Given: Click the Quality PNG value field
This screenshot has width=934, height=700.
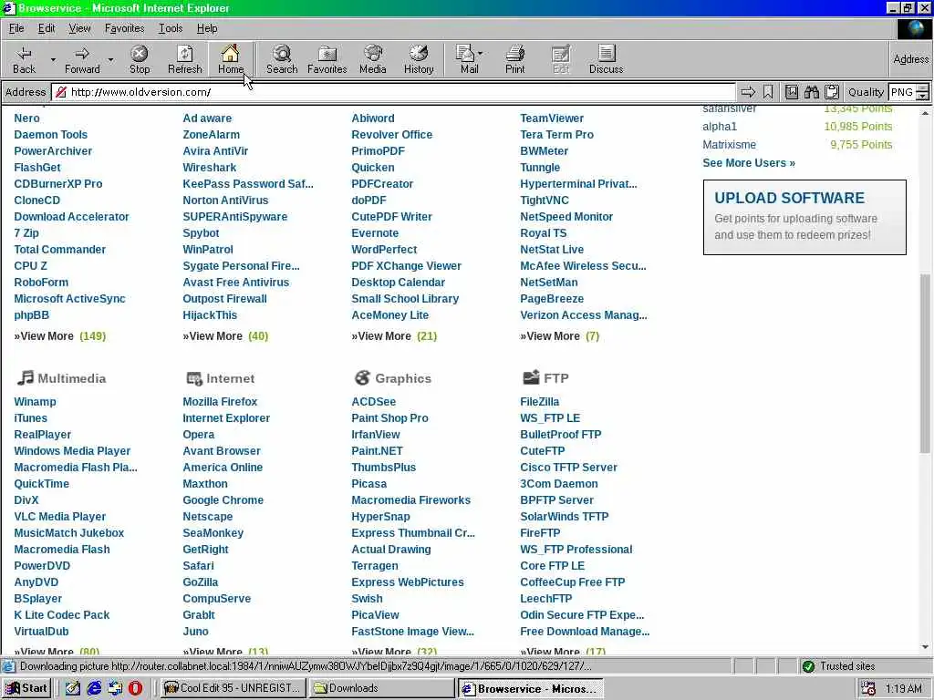Looking at the screenshot, I should pos(902,92).
